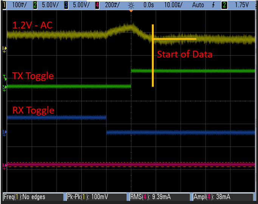The image size is (258, 204).
Task: Click the Freq(1) No edges measurement
Action: pos(33,197)
